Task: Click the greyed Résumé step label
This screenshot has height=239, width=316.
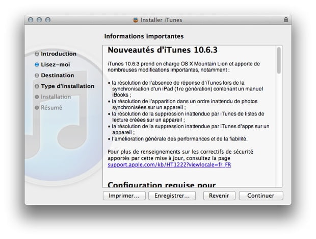Action: click(51, 108)
